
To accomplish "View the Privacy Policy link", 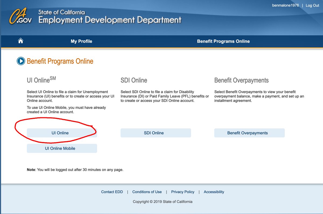I will [183, 192].
